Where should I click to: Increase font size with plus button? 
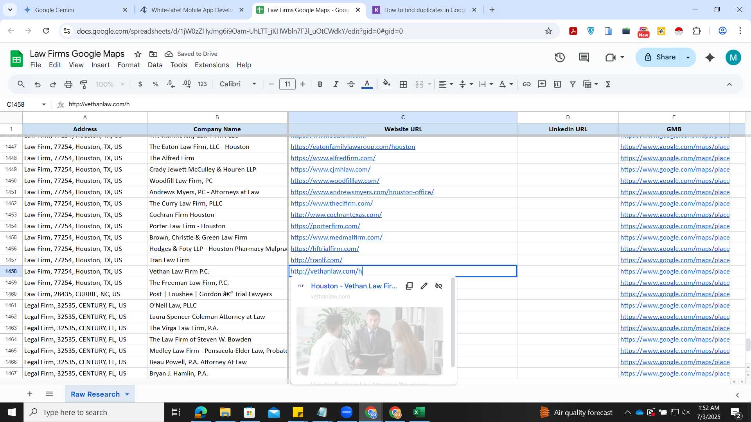tap(303, 84)
